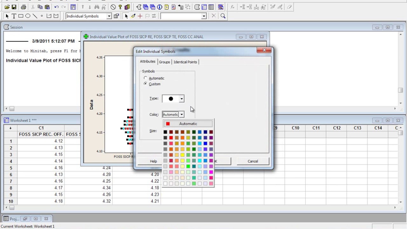The height and width of the screenshot is (229, 407).
Task: Click the graph window green plot icon
Action: coord(86,37)
